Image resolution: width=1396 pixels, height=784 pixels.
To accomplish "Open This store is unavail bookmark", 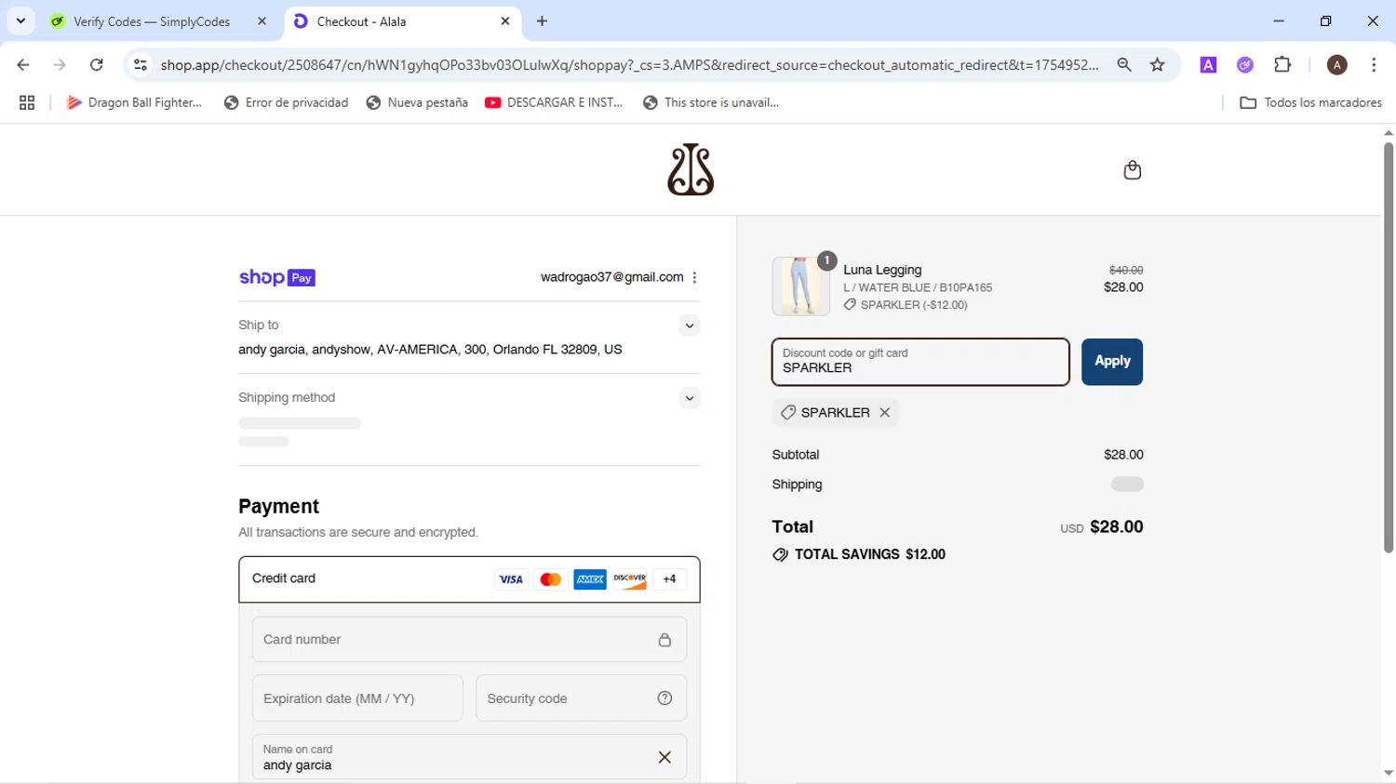I will point(711,103).
